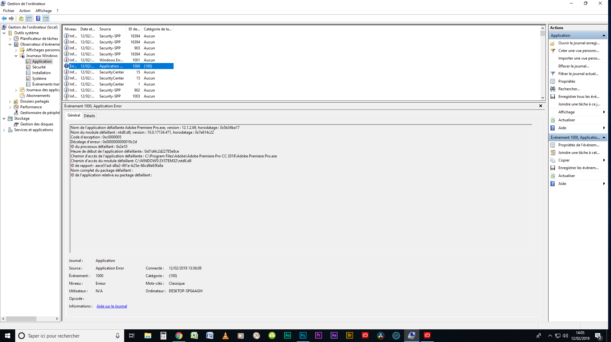This screenshot has width=611, height=342.
Task: Select Gestion des disques in tree
Action: coord(36,124)
